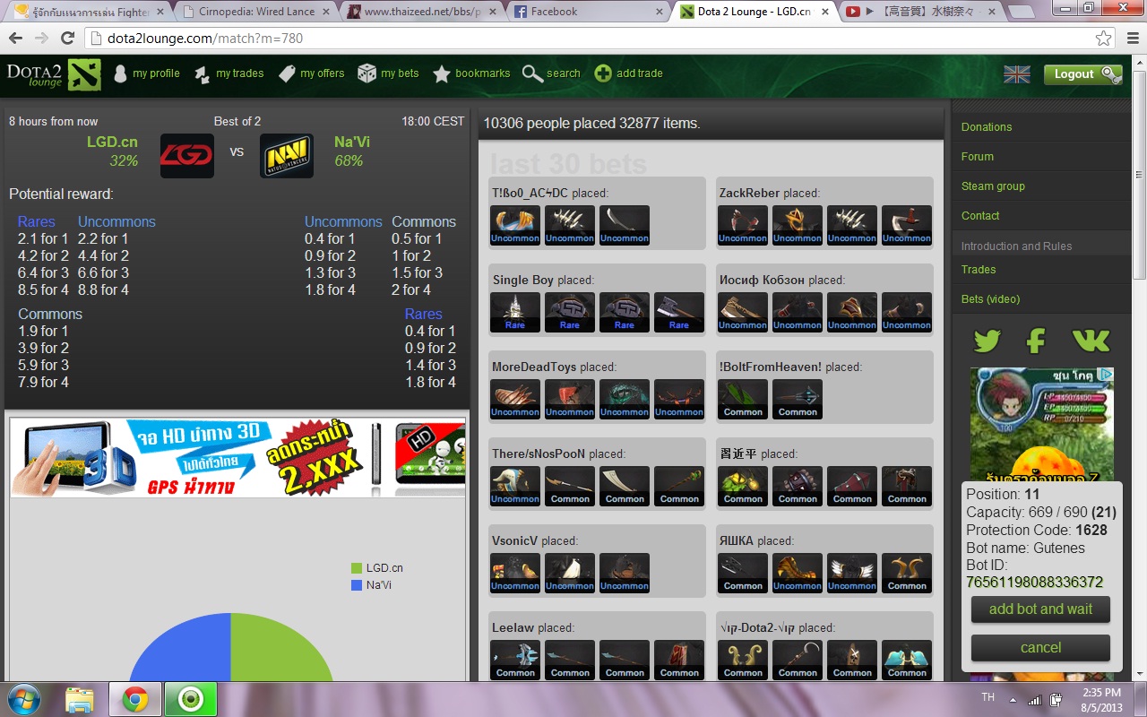Viewport: 1147px width, 717px height.
Task: Click the browser back arrow
Action: [x=15, y=39]
